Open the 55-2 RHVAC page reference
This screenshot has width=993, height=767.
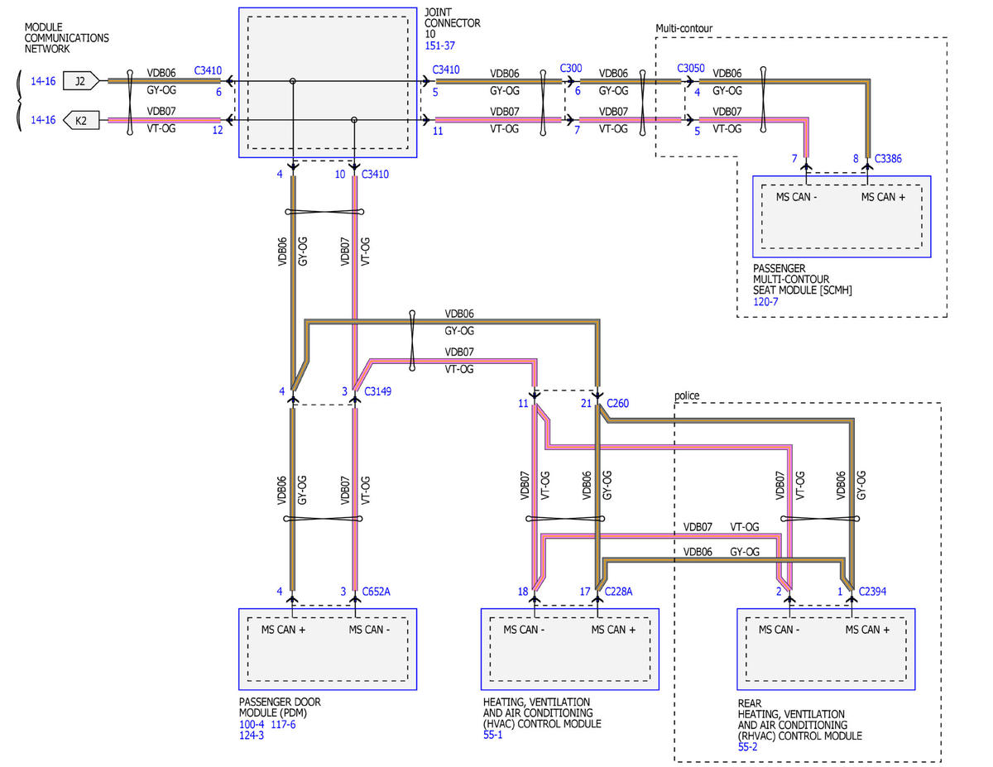pos(746,746)
